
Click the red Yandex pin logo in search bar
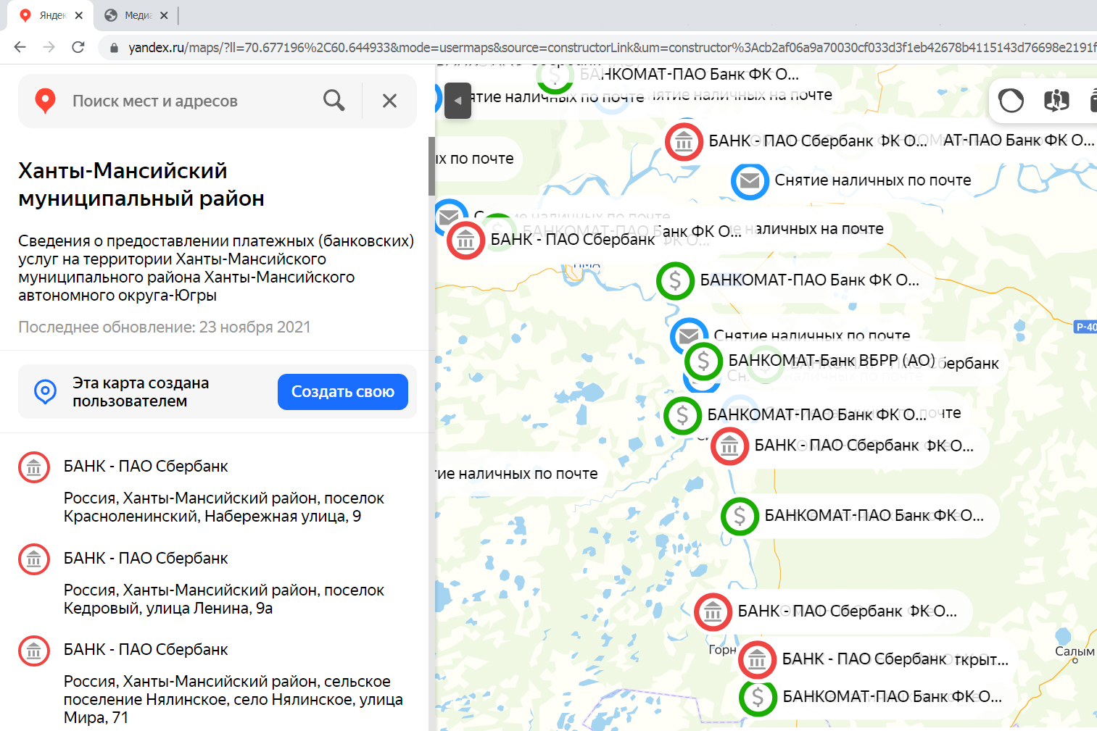(x=46, y=101)
